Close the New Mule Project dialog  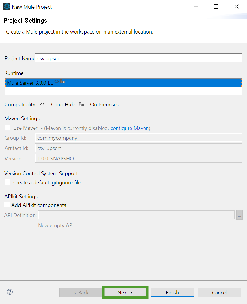(x=237, y=7)
